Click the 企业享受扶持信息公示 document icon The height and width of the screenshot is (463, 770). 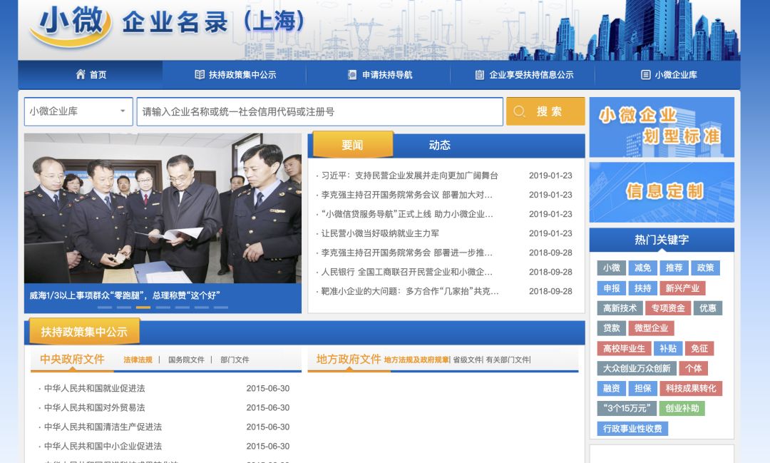click(x=478, y=73)
